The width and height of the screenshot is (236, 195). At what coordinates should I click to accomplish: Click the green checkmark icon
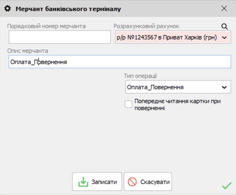click(227, 185)
